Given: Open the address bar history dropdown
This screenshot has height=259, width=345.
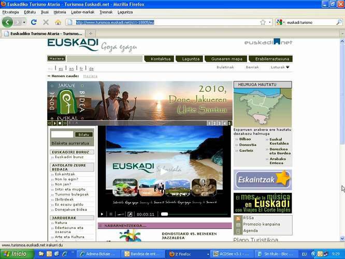Looking at the screenshot, I should [270, 22].
